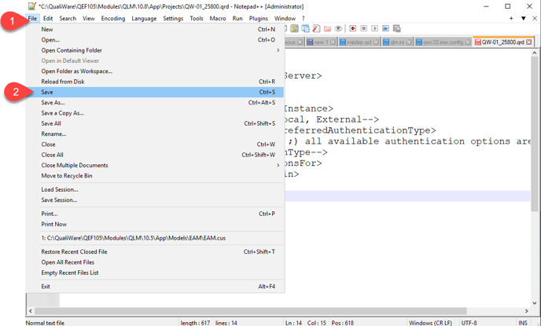The height and width of the screenshot is (326, 541).
Task: Click the black down-triangle in menu bar
Action: [524, 18]
